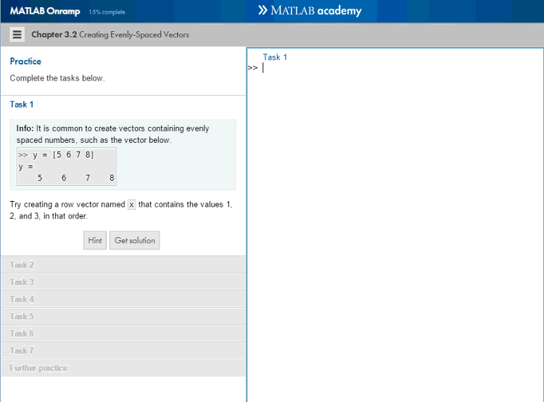Click the 15% complete progress indicator
Screen dimensions: 544x402
(x=107, y=12)
